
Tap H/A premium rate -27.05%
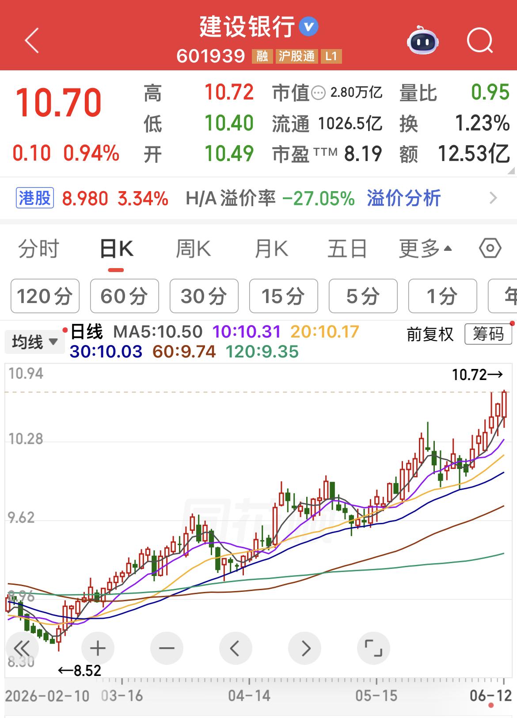(318, 198)
